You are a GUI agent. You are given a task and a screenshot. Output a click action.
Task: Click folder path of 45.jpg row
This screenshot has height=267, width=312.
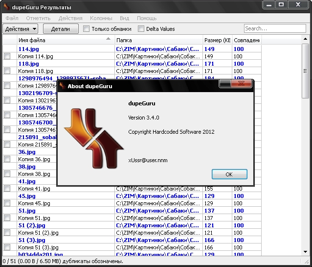[x=157, y=196]
